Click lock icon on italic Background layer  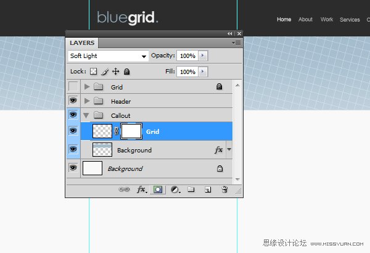coord(220,168)
